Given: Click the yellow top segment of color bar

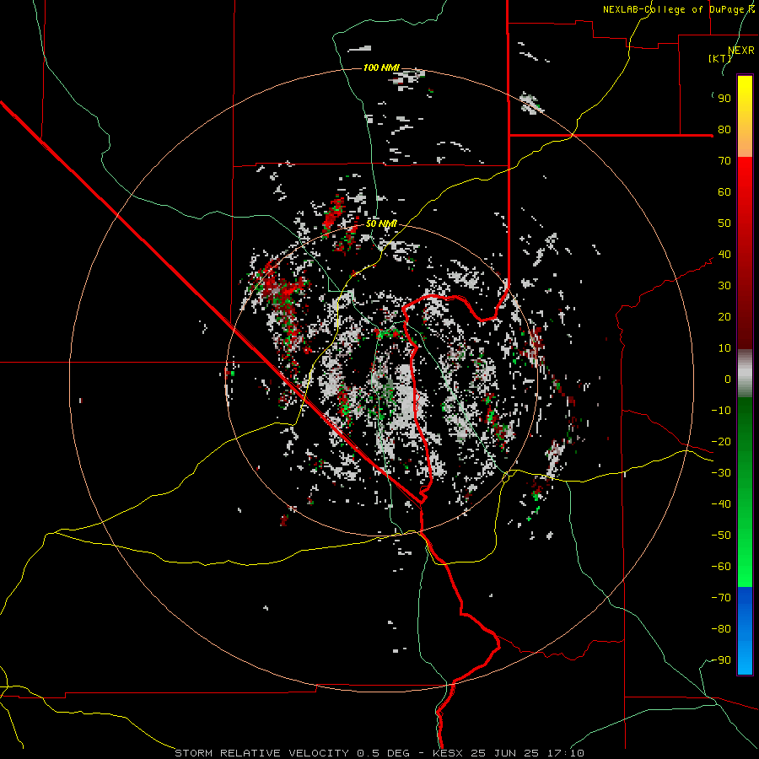Looking at the screenshot, I should tap(745, 116).
